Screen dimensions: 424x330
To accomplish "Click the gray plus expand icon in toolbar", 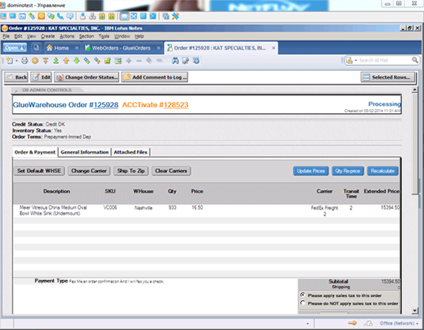I will coord(129,61).
